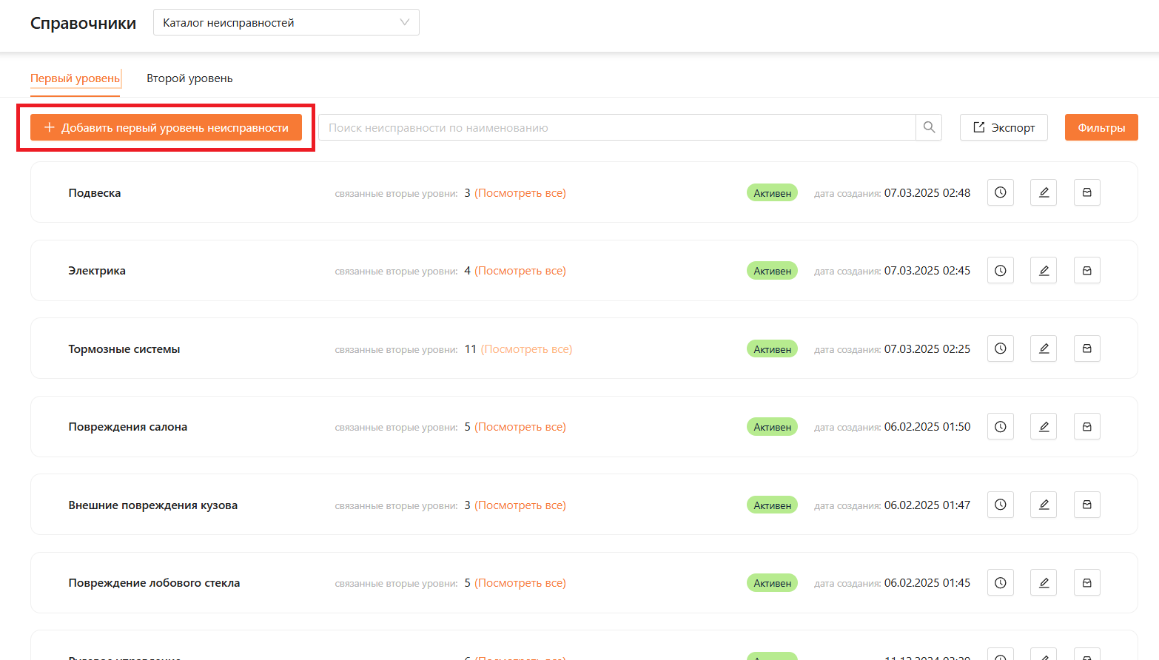Open the Каталог неисправностей dropdown
Viewport: 1159px width, 660px height.
[x=286, y=22]
